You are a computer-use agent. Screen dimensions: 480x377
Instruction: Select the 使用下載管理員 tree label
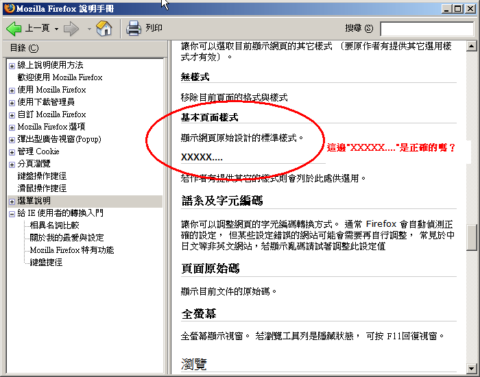click(46, 102)
